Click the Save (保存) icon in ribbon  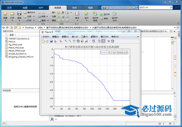pos(19,13)
